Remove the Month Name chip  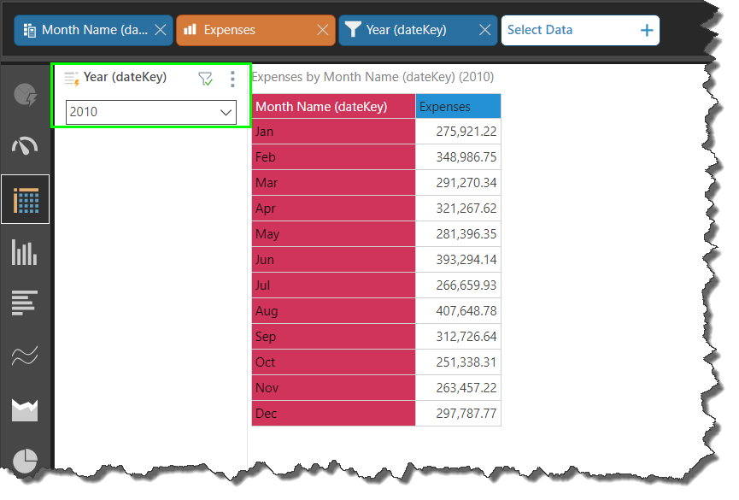coord(160,30)
